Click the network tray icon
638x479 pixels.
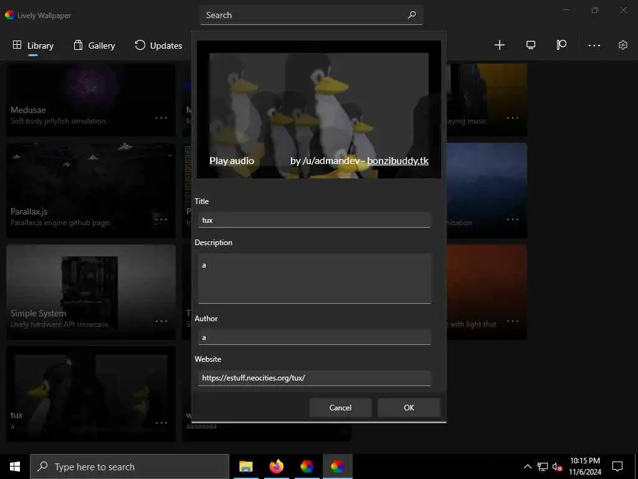point(543,467)
